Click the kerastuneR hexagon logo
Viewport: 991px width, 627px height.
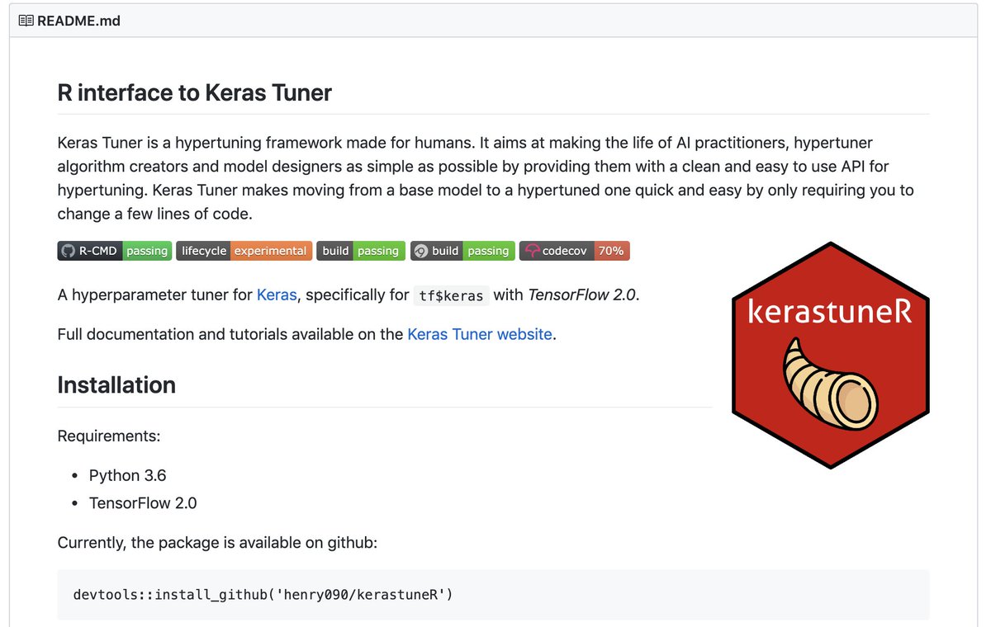pyautogui.click(x=831, y=356)
